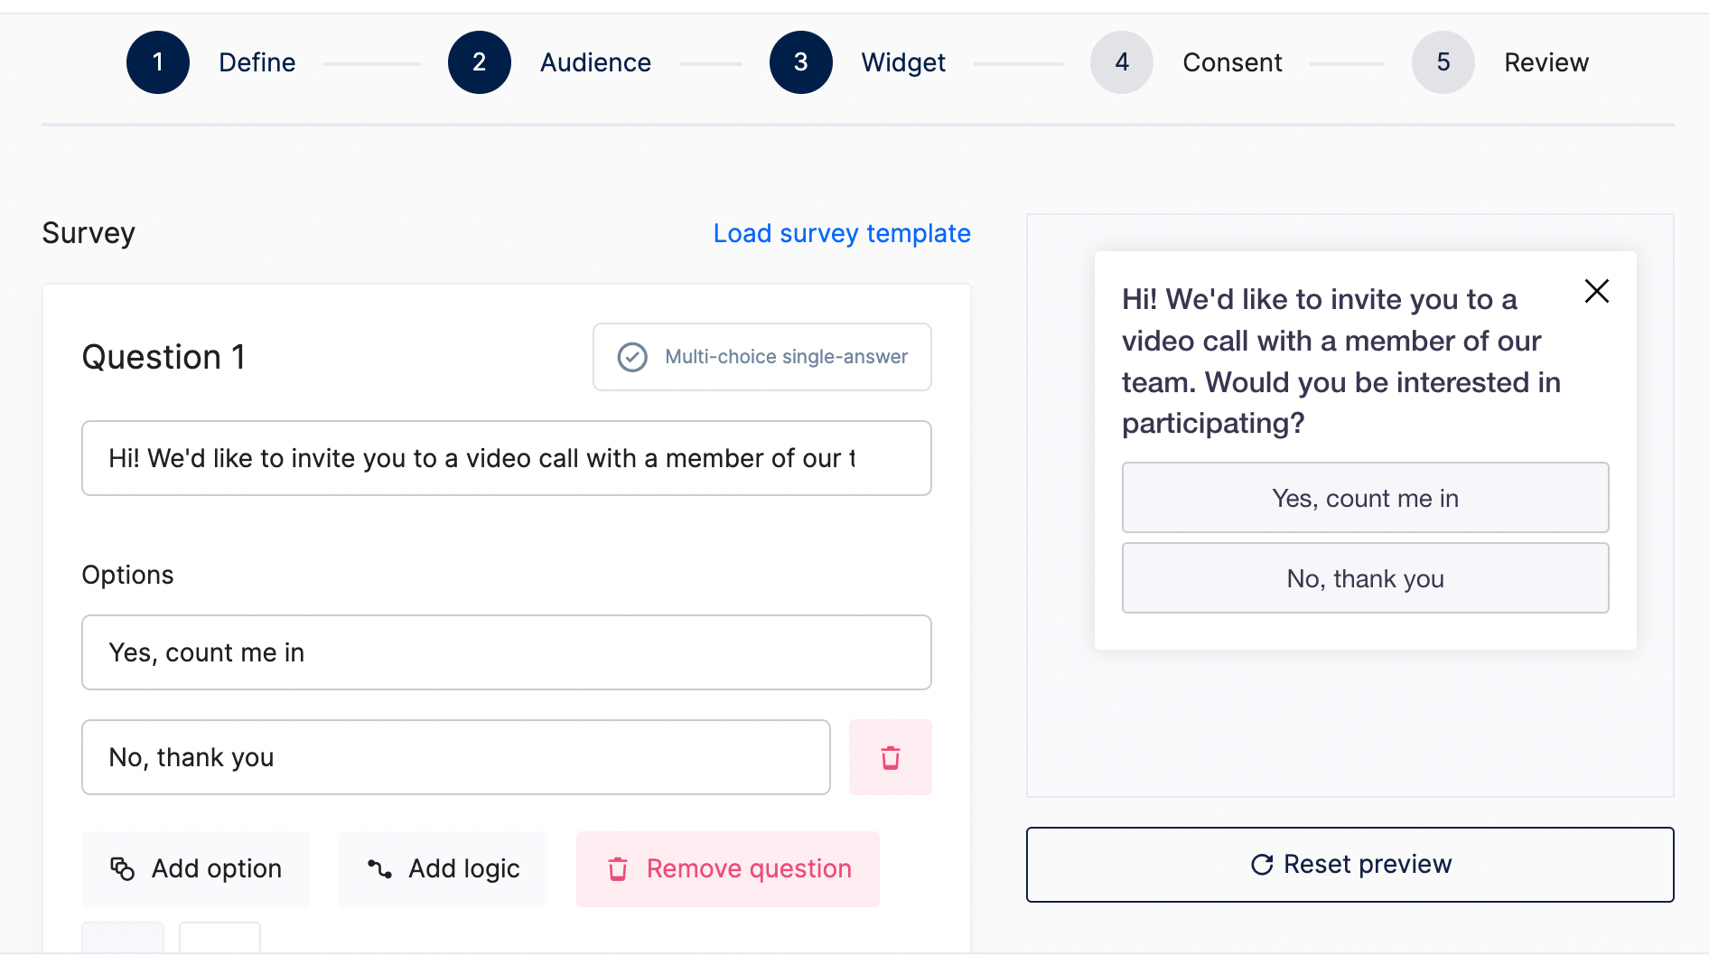This screenshot has width=1709, height=956.
Task: Click the Reset preview button
Action: [1349, 865]
